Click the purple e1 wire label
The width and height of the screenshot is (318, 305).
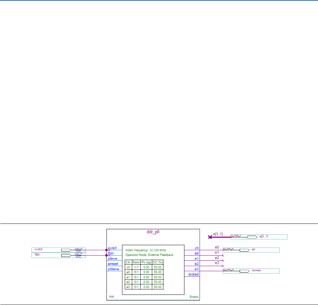coord(217,252)
